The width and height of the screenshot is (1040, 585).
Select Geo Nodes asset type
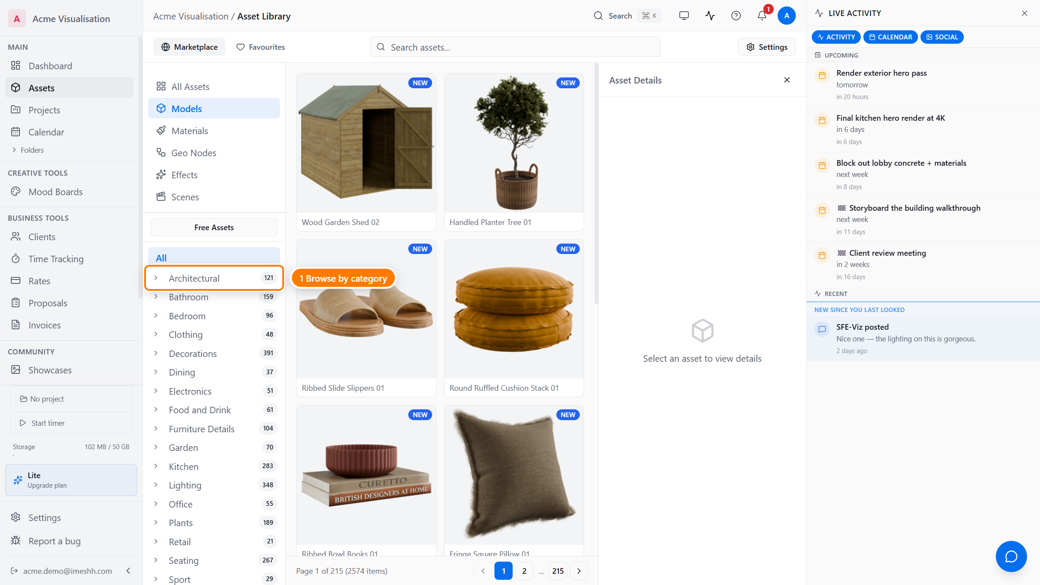pos(214,153)
